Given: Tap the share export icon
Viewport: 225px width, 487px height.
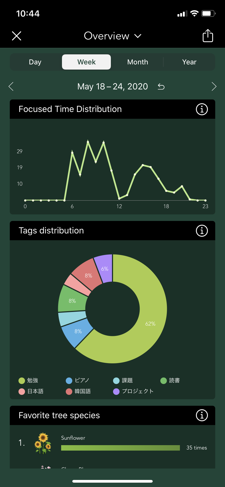Looking at the screenshot, I should 208,36.
